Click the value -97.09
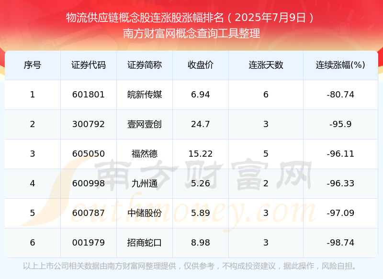The height and width of the screenshot is (279, 383). 340,213
